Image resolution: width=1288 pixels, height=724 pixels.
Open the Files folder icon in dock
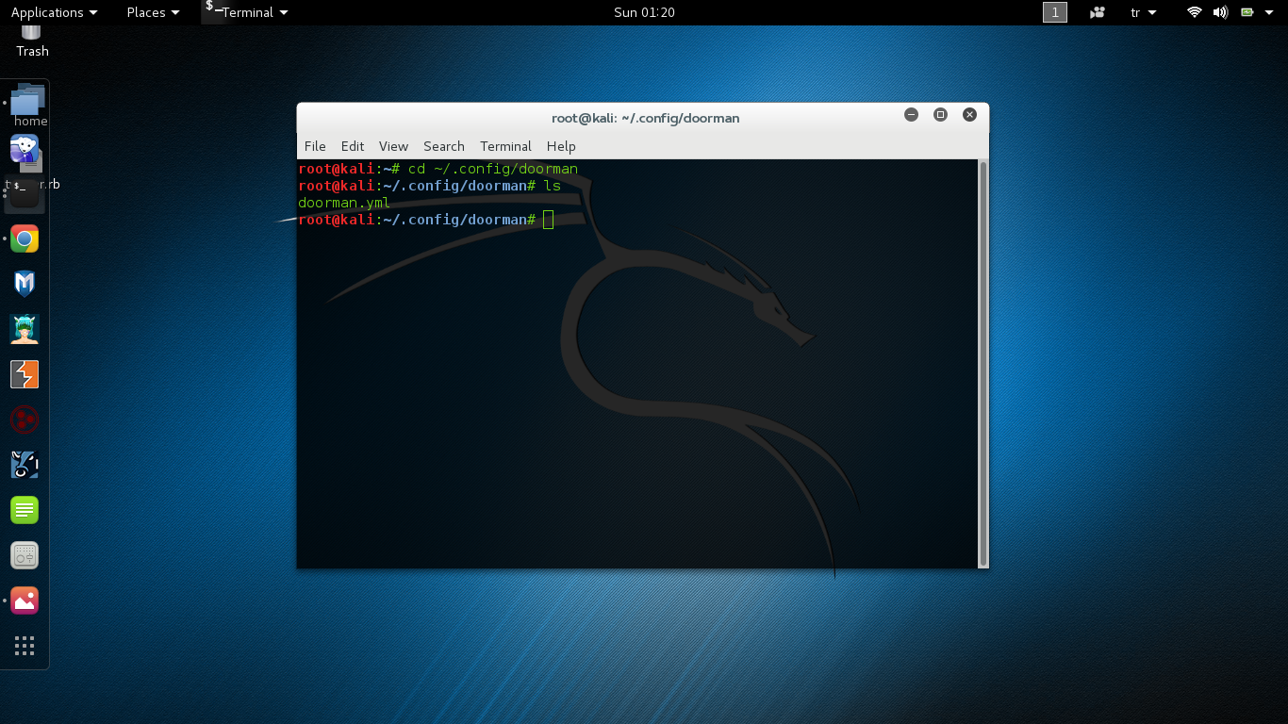click(x=28, y=100)
